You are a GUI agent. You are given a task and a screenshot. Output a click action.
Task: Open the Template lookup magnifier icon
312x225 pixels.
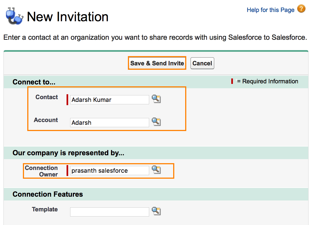pos(156,211)
